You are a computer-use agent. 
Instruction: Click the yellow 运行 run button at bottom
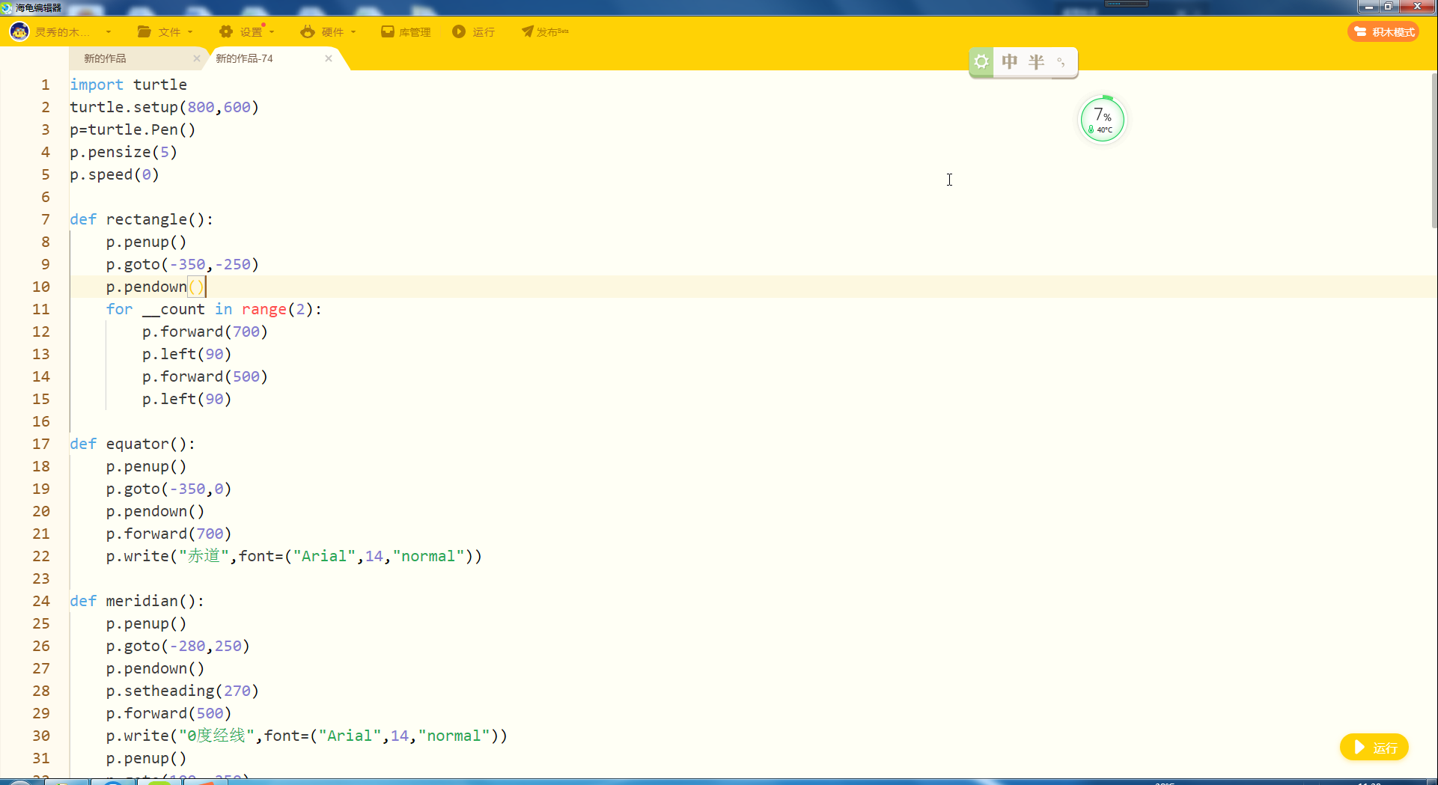(1374, 748)
